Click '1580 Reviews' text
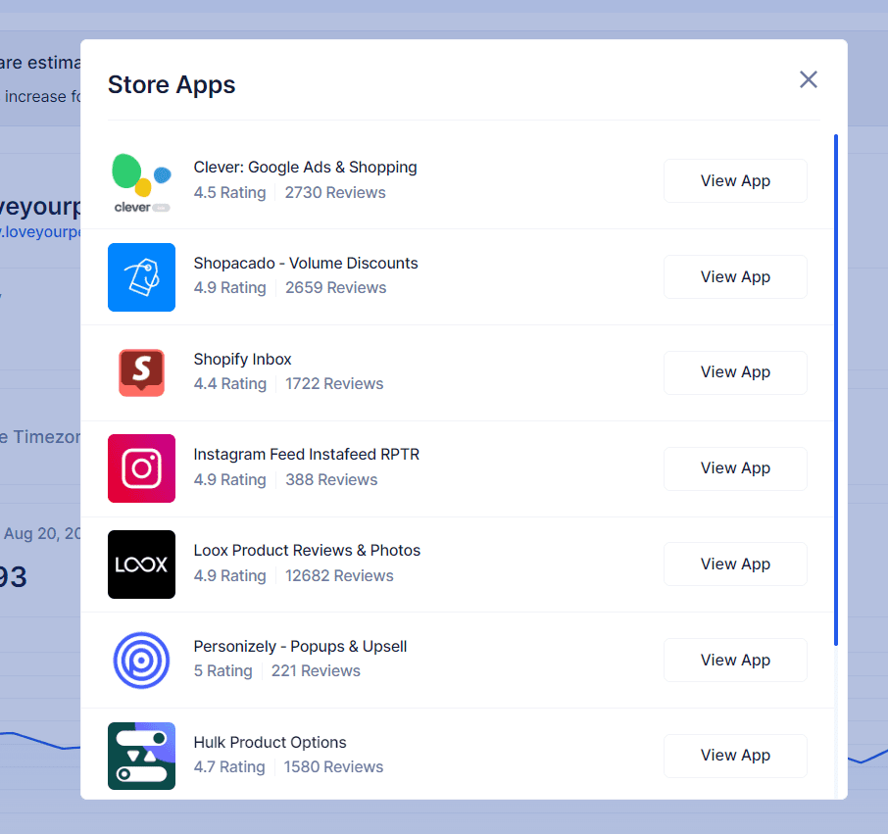This screenshot has height=834, width=888. [333, 766]
